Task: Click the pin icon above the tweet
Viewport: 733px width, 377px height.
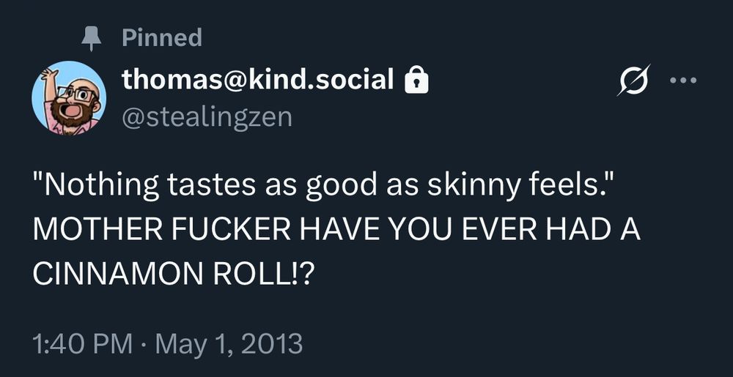Action: pyautogui.click(x=92, y=38)
